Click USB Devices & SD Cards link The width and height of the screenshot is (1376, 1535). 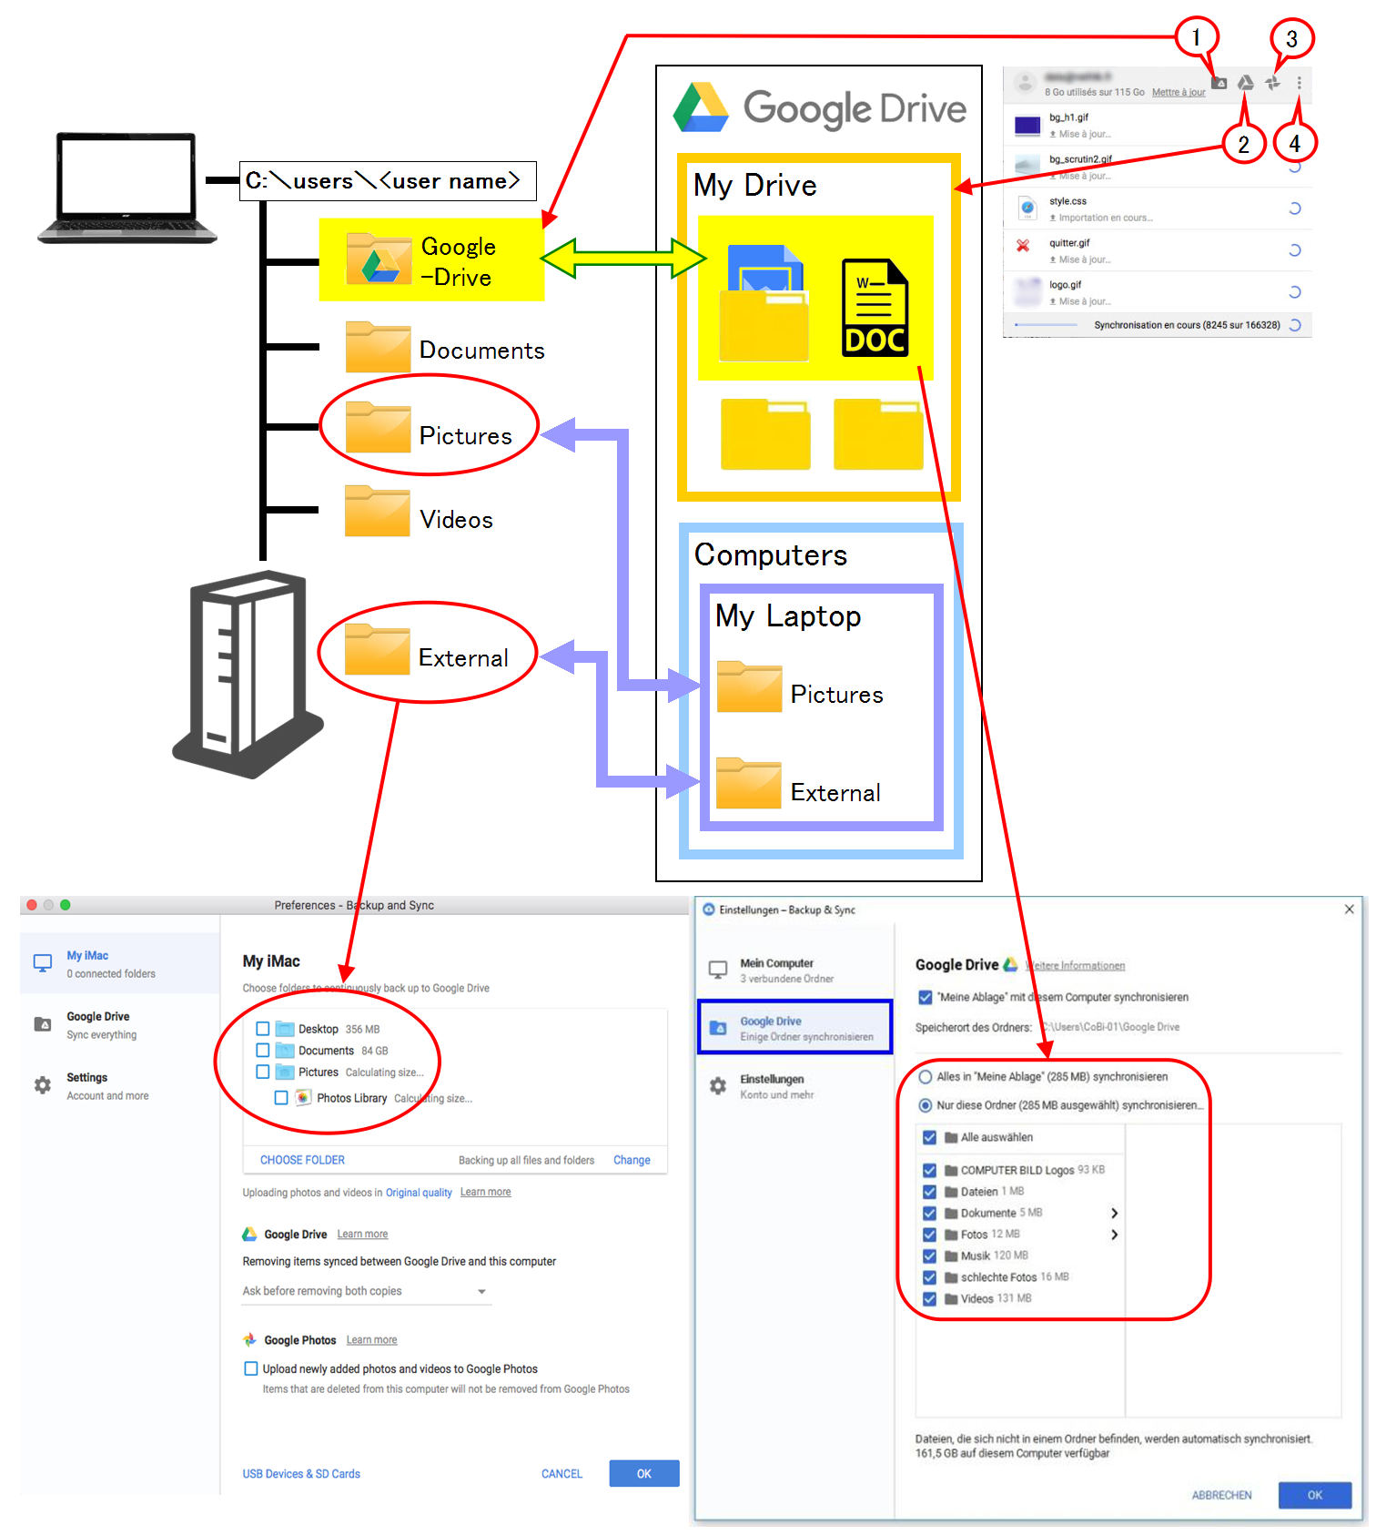tap(301, 1474)
